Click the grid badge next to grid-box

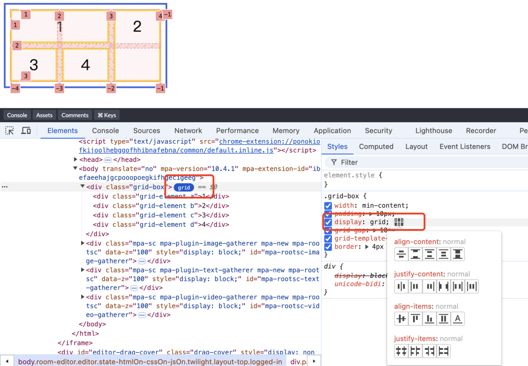pos(184,188)
